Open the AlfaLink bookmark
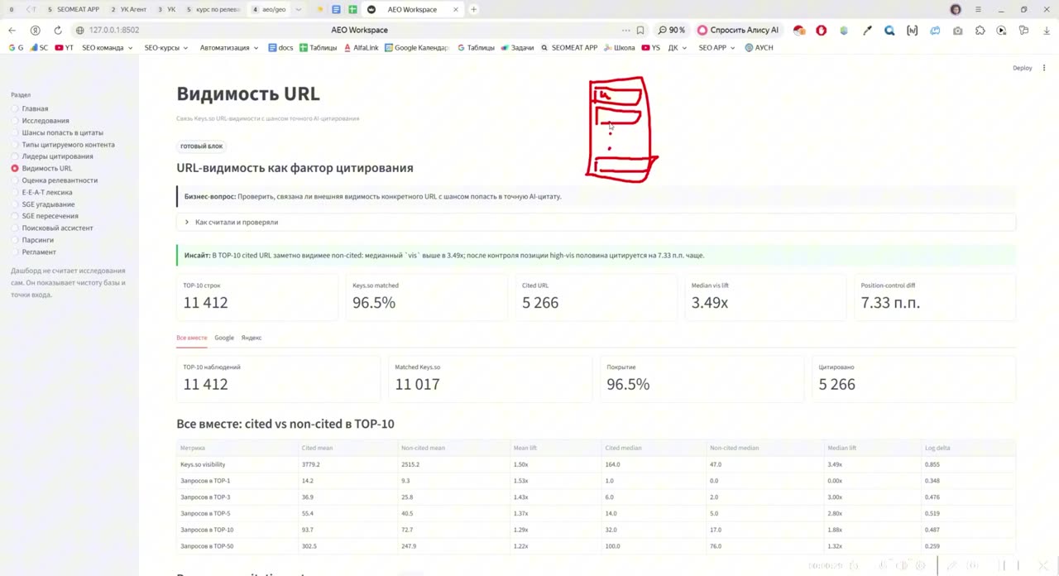 click(x=360, y=48)
